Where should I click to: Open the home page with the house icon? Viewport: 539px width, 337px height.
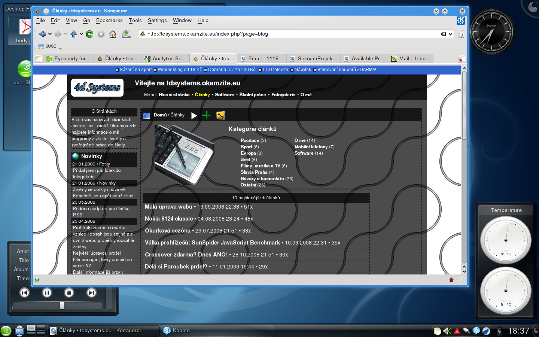(x=113, y=34)
